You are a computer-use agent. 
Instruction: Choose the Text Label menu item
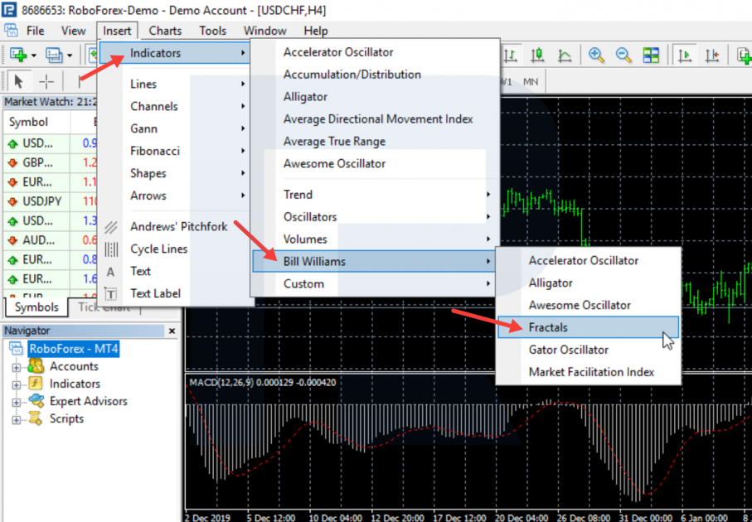(x=175, y=293)
